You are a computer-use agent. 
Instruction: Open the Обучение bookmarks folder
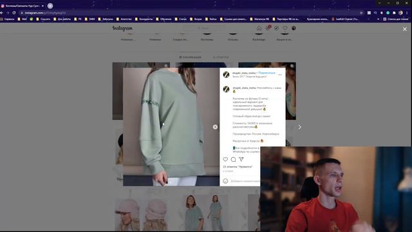(x=164, y=19)
